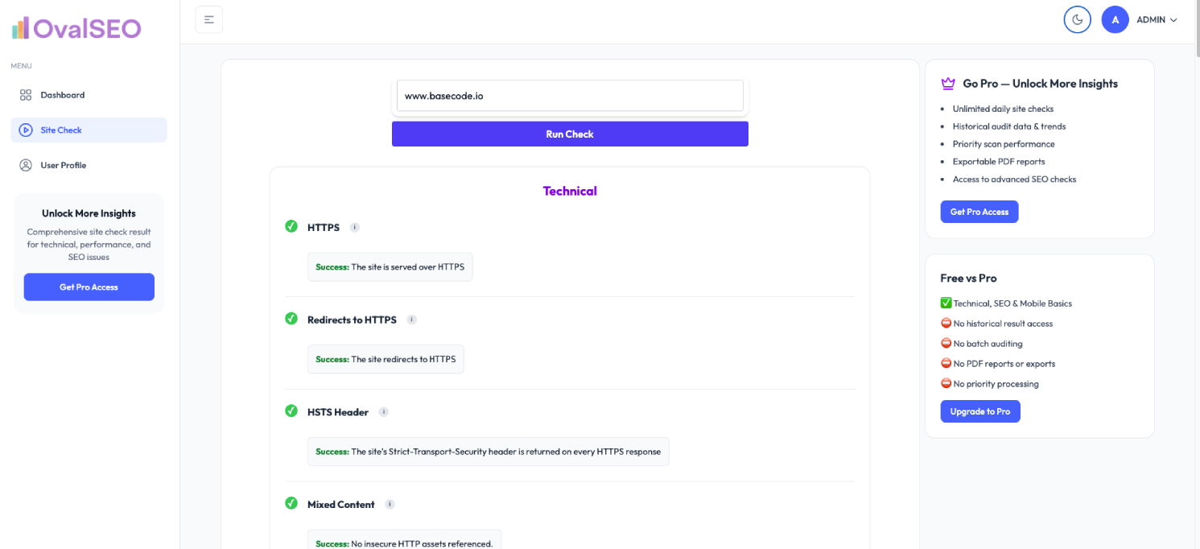Open the ADMIN user dropdown
Screen dimensions: 1200x549
click(x=1157, y=19)
